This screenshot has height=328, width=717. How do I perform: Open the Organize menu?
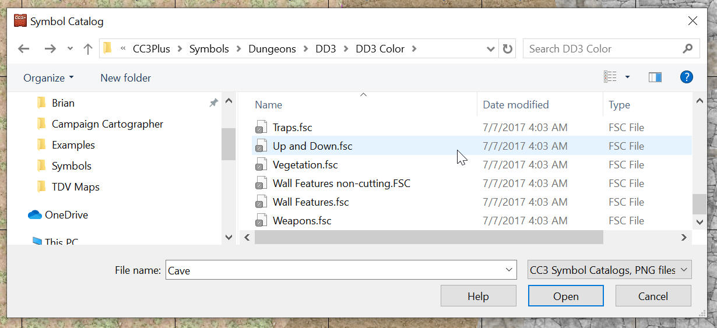pyautogui.click(x=48, y=77)
